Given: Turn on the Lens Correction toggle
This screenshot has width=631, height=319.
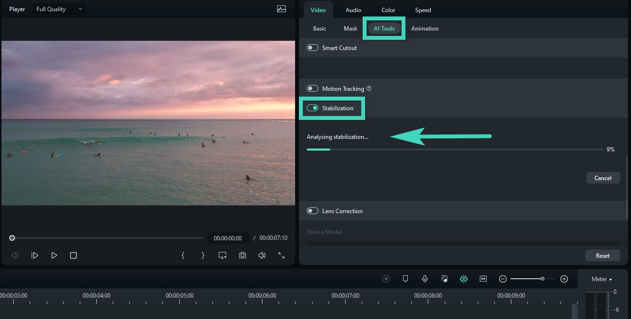Looking at the screenshot, I should point(313,211).
